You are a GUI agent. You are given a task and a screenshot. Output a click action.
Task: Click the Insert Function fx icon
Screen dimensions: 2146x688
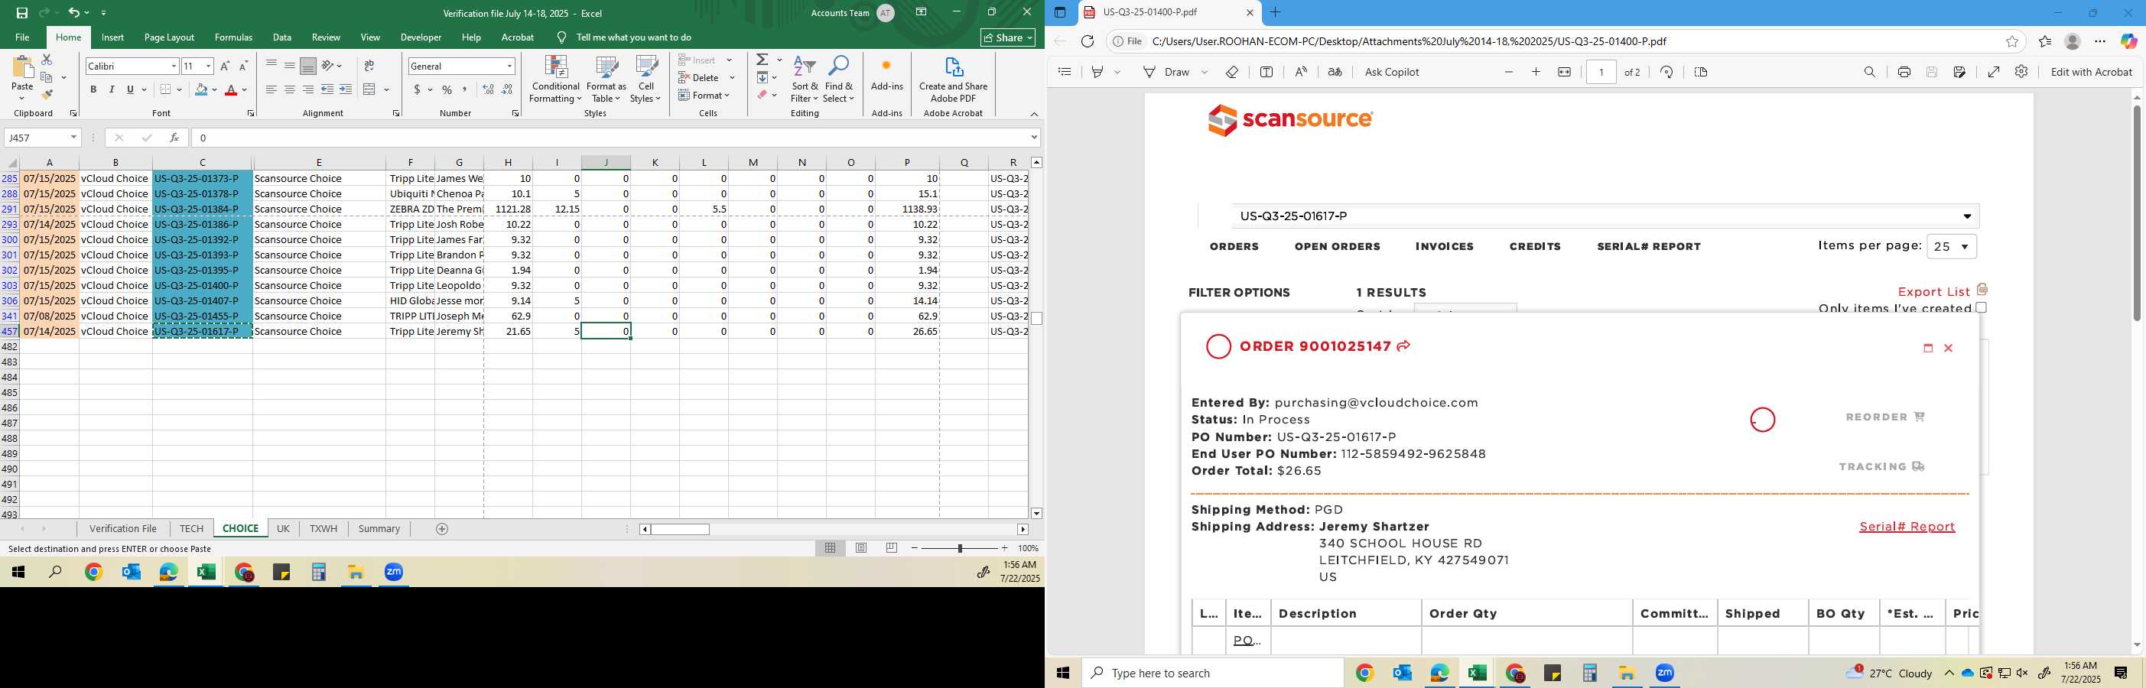[x=174, y=138]
